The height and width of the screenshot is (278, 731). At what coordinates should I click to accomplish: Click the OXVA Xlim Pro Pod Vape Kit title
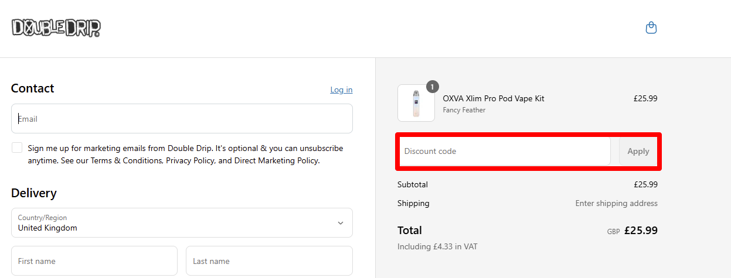(x=494, y=98)
